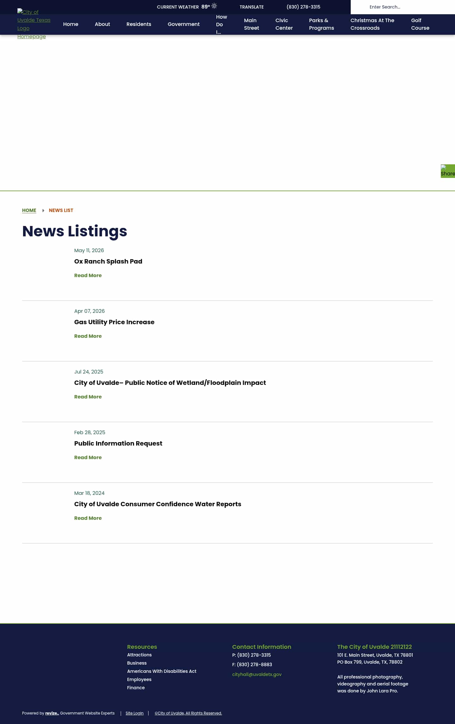Click the Contact Information footer heading
The height and width of the screenshot is (724, 455).
(262, 647)
